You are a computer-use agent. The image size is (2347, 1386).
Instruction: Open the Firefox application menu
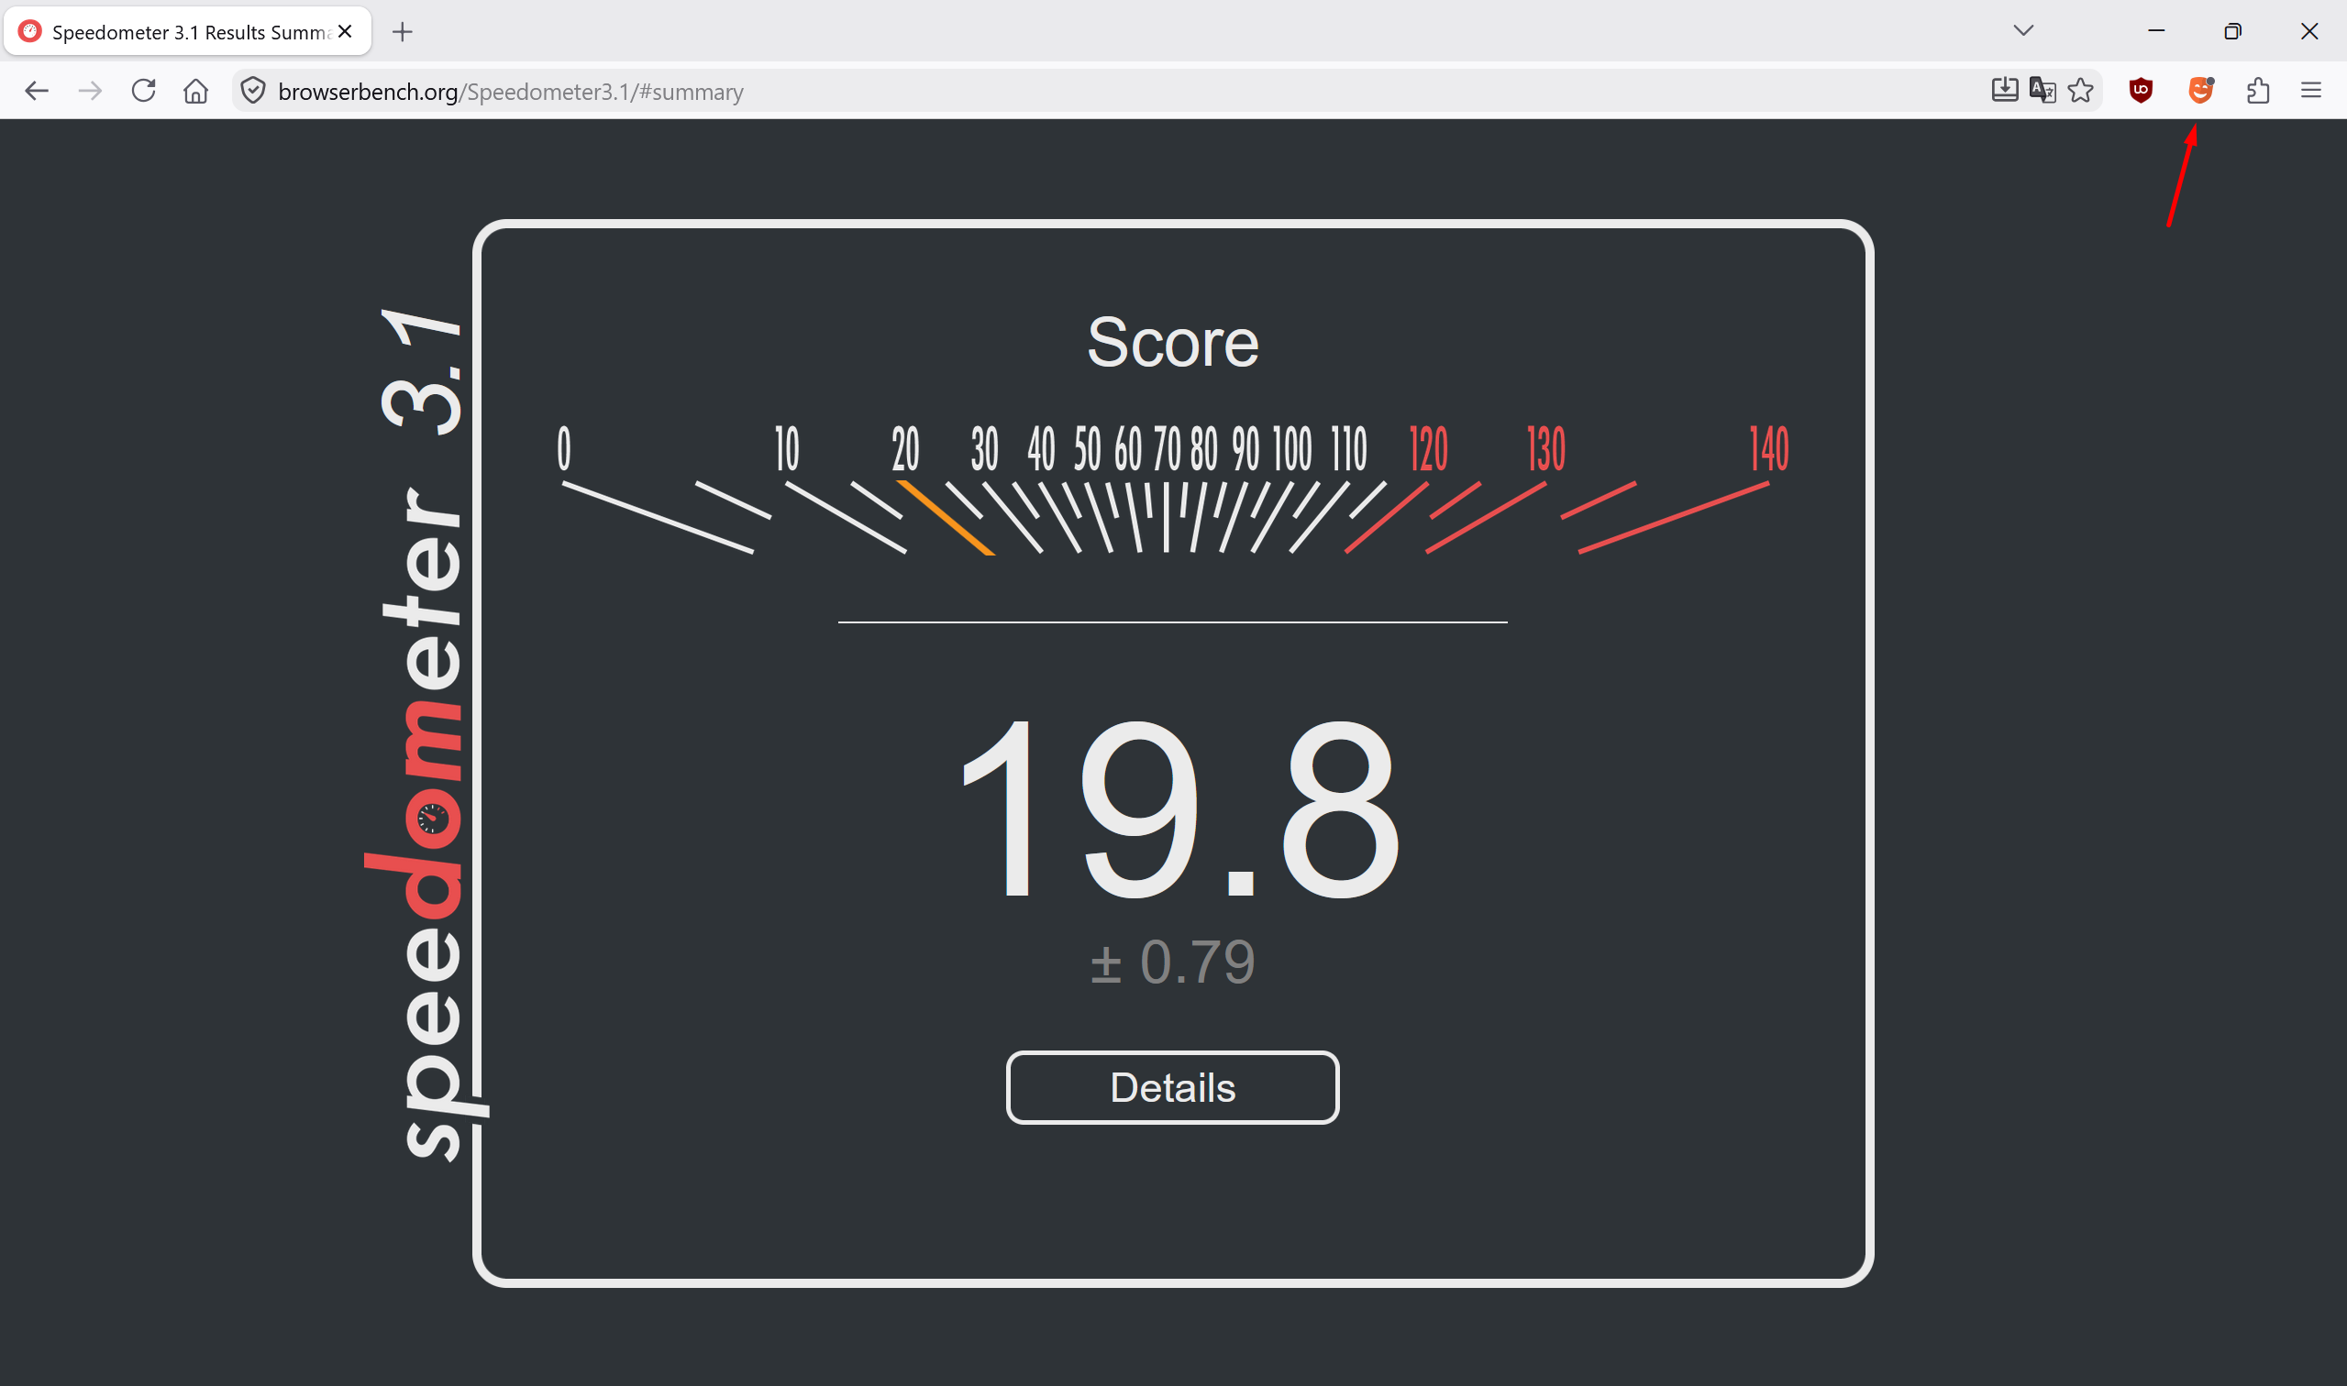point(2310,91)
